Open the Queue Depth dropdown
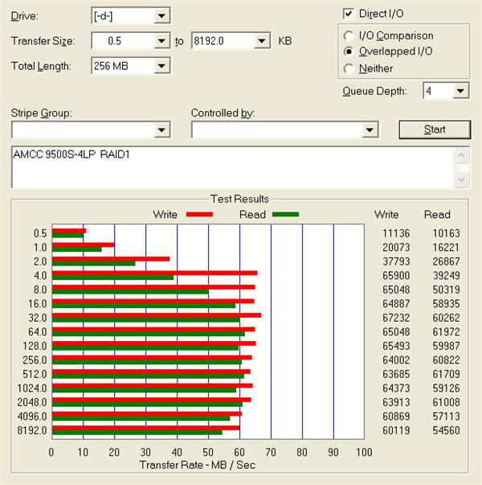 (x=446, y=91)
